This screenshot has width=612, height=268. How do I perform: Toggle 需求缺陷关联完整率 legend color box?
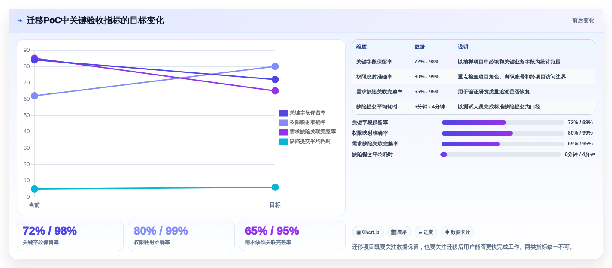click(x=283, y=132)
